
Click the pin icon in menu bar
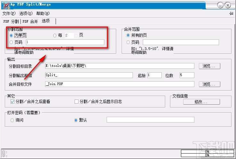[x=231, y=13]
